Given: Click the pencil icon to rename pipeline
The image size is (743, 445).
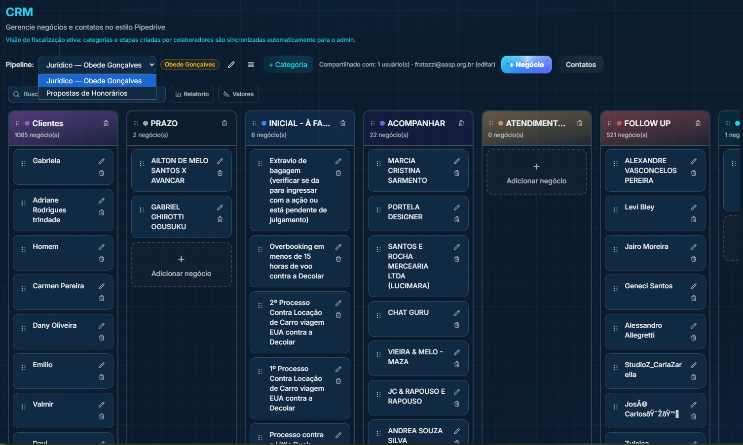Looking at the screenshot, I should pyautogui.click(x=231, y=65).
